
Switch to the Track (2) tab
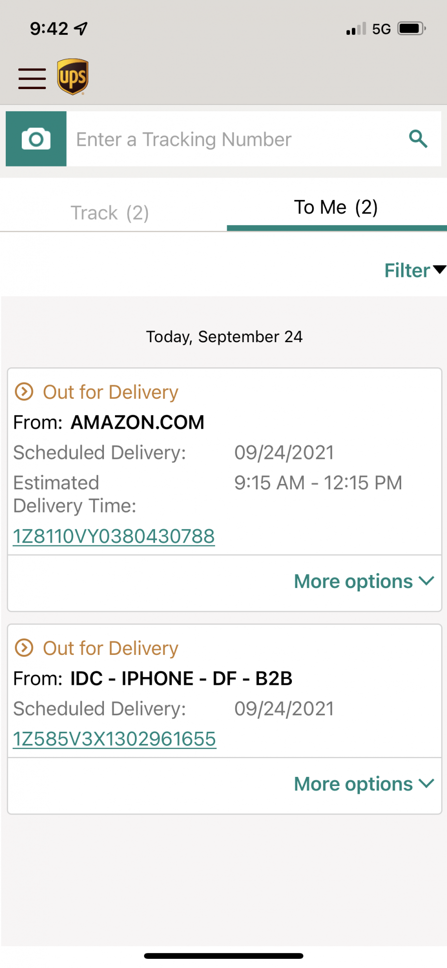[110, 212]
